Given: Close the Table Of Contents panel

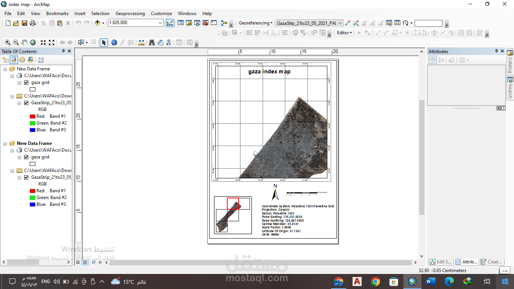Looking at the screenshot, I should (x=69, y=51).
